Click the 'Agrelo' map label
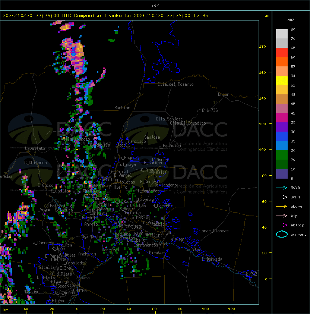 pos(91,224)
